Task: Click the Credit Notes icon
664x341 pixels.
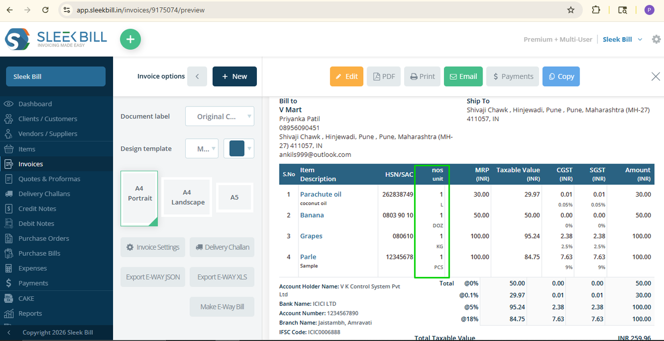Action: [8, 209]
